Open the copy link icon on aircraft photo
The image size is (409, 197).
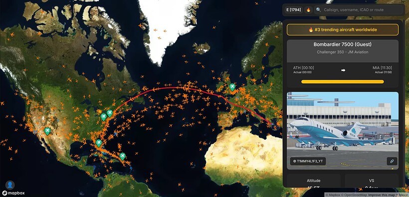(392, 161)
